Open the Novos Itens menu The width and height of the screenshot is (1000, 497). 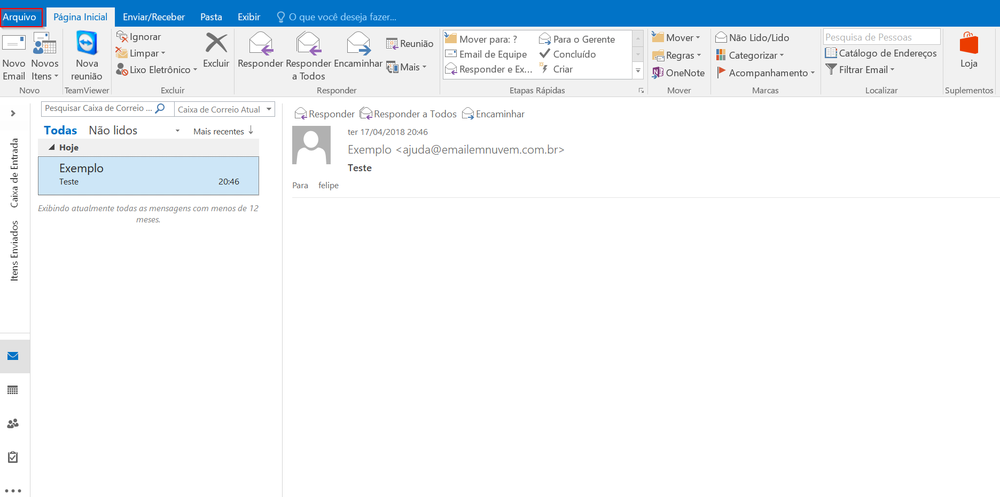point(45,57)
